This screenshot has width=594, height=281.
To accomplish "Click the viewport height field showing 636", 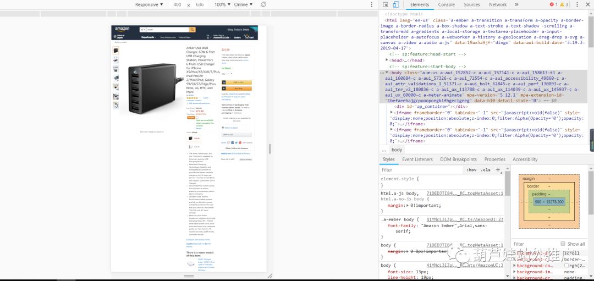I will coord(200,4).
